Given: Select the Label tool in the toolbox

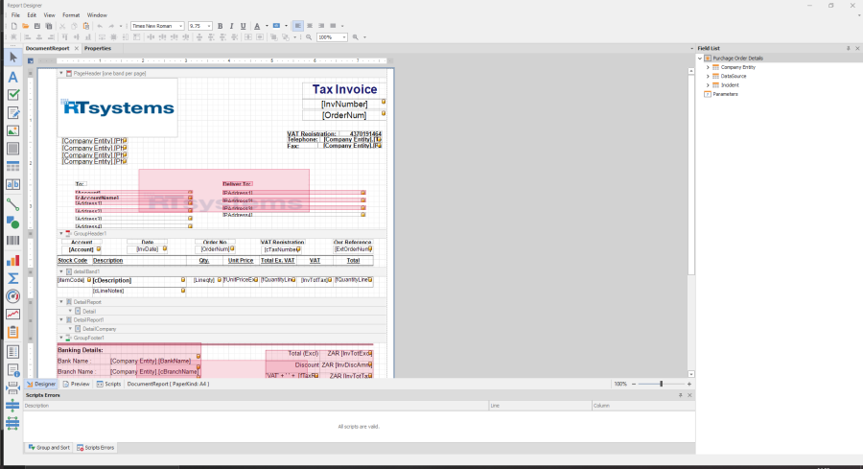Looking at the screenshot, I should [x=12, y=77].
